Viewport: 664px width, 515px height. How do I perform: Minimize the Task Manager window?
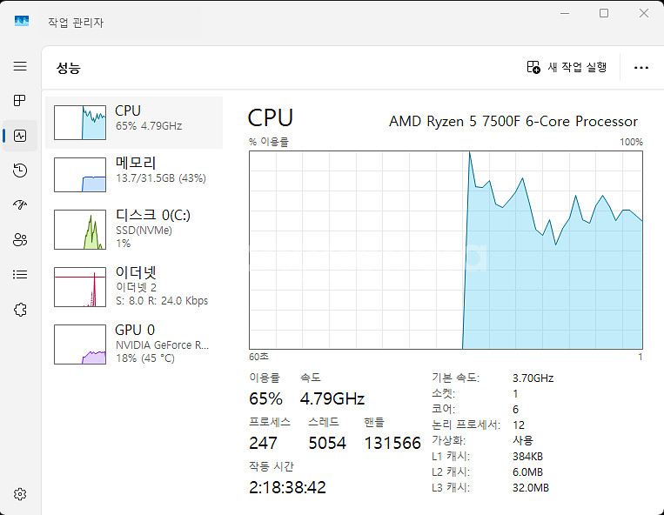pos(565,13)
